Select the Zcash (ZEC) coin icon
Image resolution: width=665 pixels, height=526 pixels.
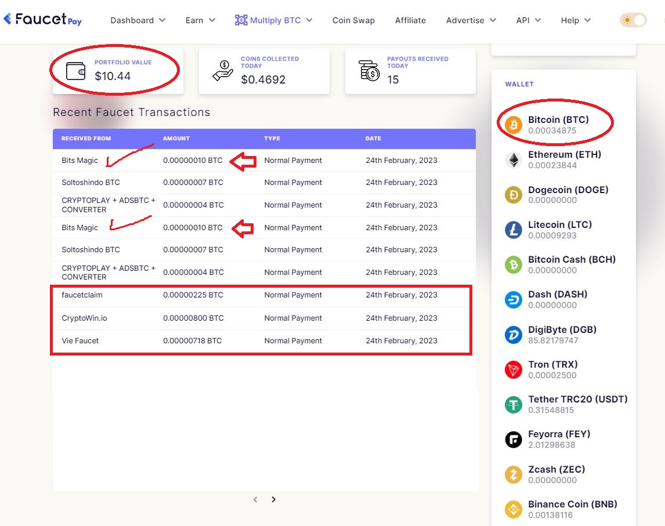(513, 474)
